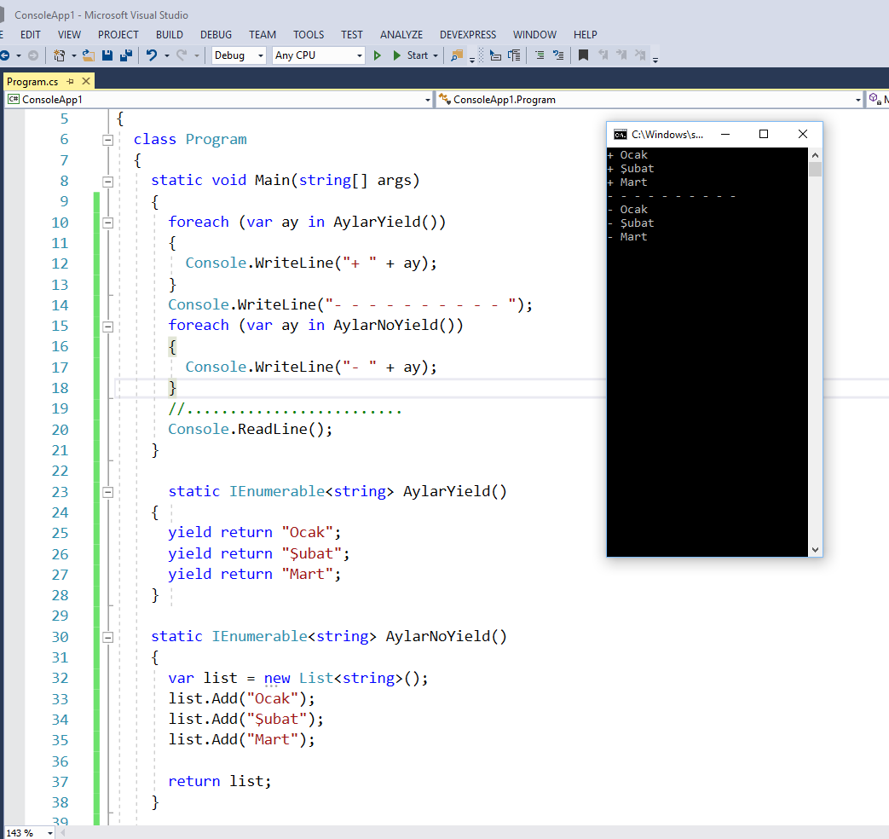889x839 pixels.
Task: Open the DEBUG menu
Action: click(216, 35)
